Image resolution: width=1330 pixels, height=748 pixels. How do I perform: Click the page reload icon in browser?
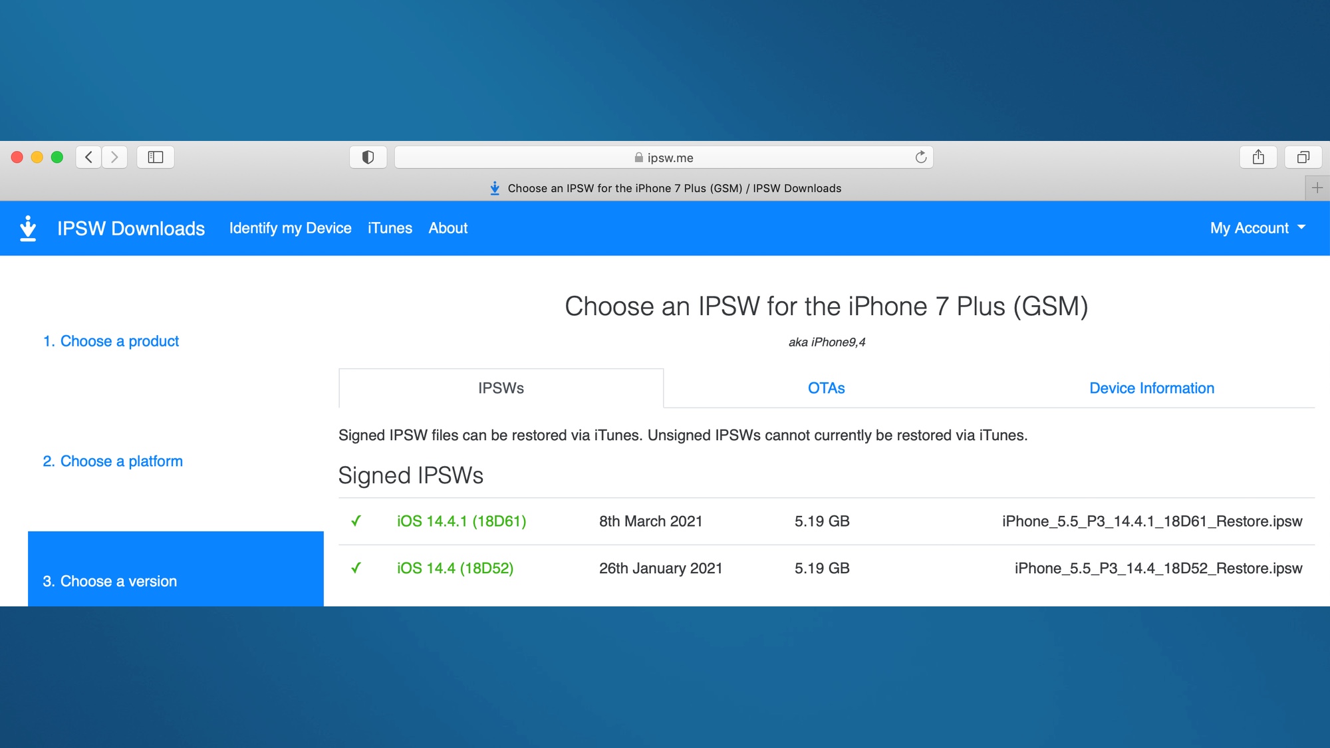click(922, 157)
